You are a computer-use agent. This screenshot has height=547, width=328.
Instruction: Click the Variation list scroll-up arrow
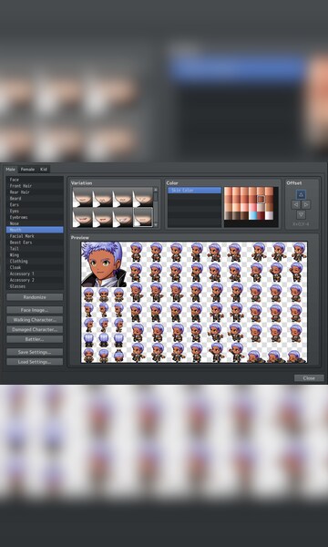pos(156,190)
